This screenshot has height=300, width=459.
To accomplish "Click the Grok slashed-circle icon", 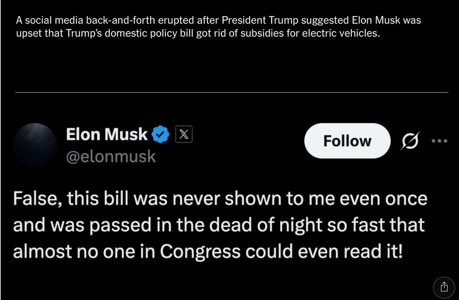I will (x=410, y=141).
